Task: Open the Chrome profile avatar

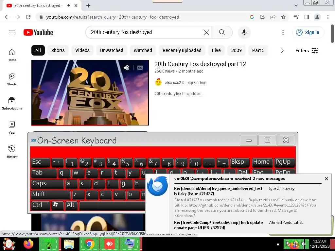Action: (x=317, y=17)
